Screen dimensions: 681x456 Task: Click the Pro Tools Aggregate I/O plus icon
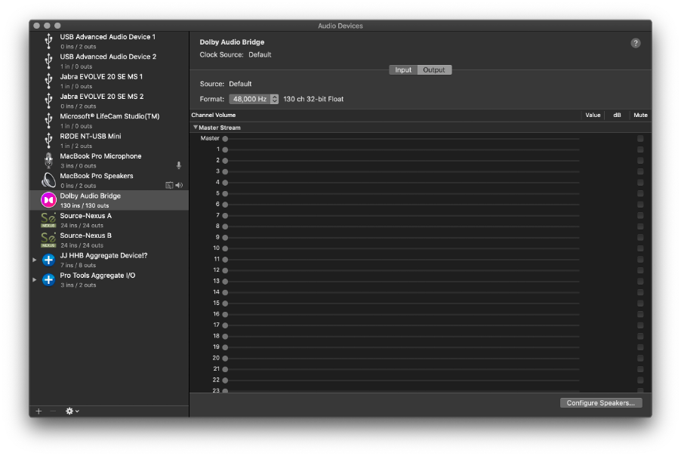[x=48, y=279]
